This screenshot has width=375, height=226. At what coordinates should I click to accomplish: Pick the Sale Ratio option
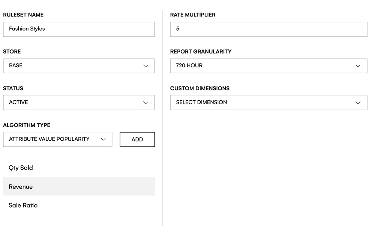(79, 205)
